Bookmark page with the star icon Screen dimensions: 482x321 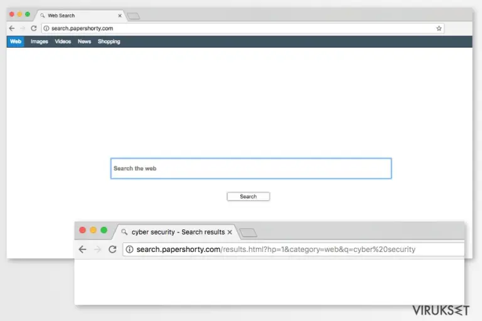click(439, 28)
